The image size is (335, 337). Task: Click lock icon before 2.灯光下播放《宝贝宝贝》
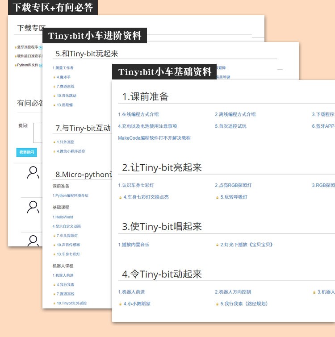tap(217, 245)
